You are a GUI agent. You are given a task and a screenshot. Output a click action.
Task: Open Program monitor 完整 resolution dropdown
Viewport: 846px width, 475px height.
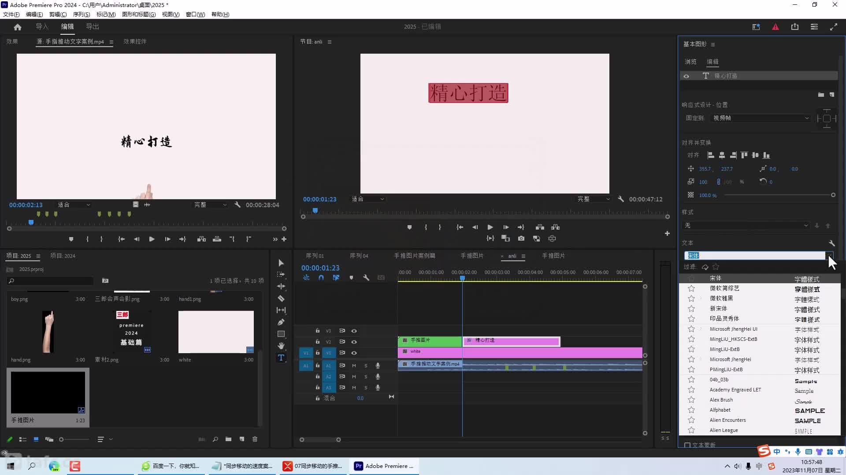pos(594,199)
